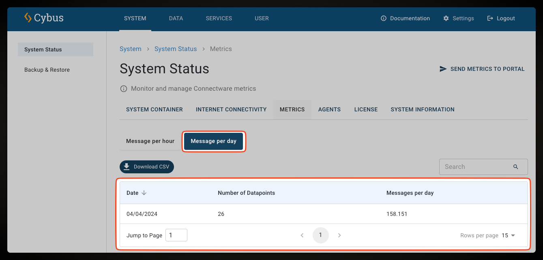The image size is (543, 260).
Task: Click the Jump to Page input field
Action: pos(176,235)
